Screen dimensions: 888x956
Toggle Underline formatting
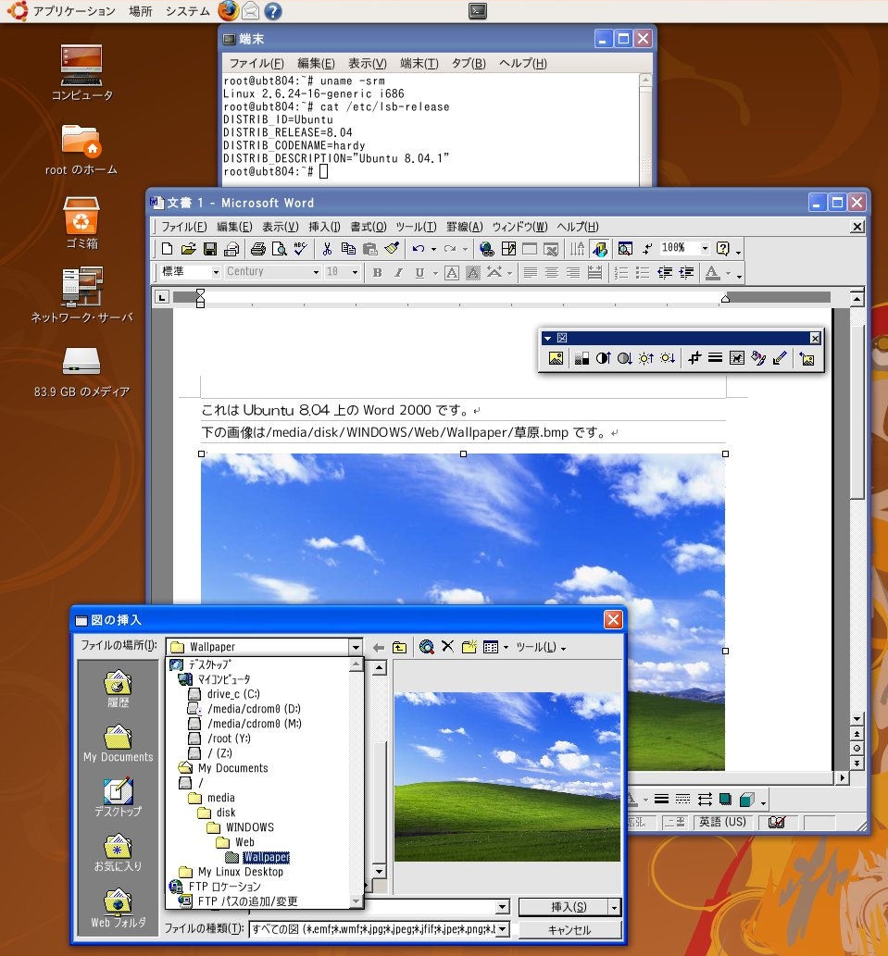coord(419,272)
